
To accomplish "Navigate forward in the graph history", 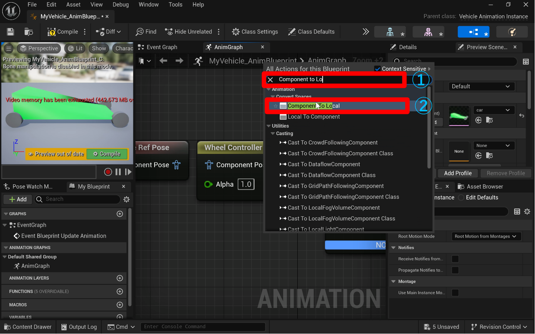I will coord(179,61).
